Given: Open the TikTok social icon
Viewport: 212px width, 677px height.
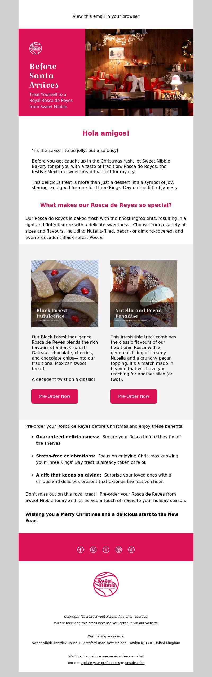Looking at the screenshot, I should point(131,550).
